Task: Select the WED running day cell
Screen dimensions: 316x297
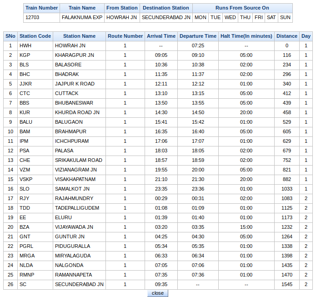Action: pyautogui.click(x=230, y=18)
